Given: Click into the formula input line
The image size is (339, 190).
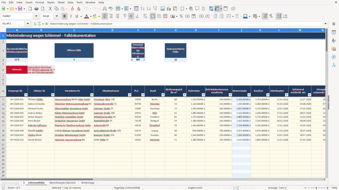Looking at the screenshot, I should click(x=186, y=24).
